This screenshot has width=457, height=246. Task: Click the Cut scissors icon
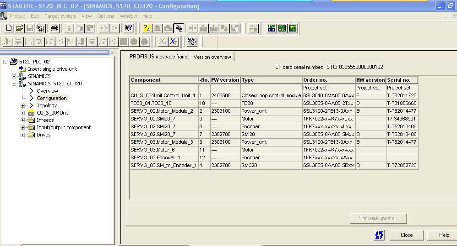pyautogui.click(x=69, y=28)
